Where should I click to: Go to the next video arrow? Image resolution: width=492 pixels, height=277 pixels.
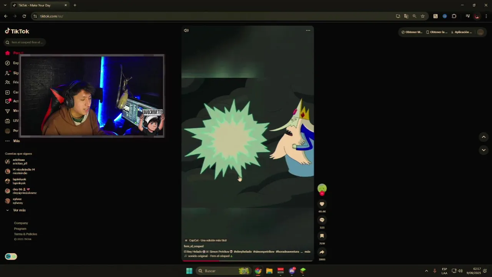pos(484,150)
